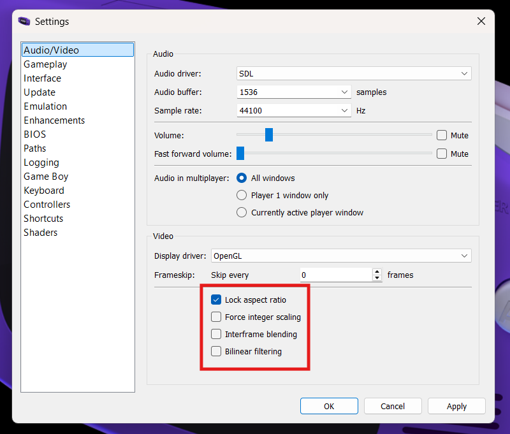This screenshot has width=510, height=434.
Task: Mute the main Volume
Action: [442, 135]
